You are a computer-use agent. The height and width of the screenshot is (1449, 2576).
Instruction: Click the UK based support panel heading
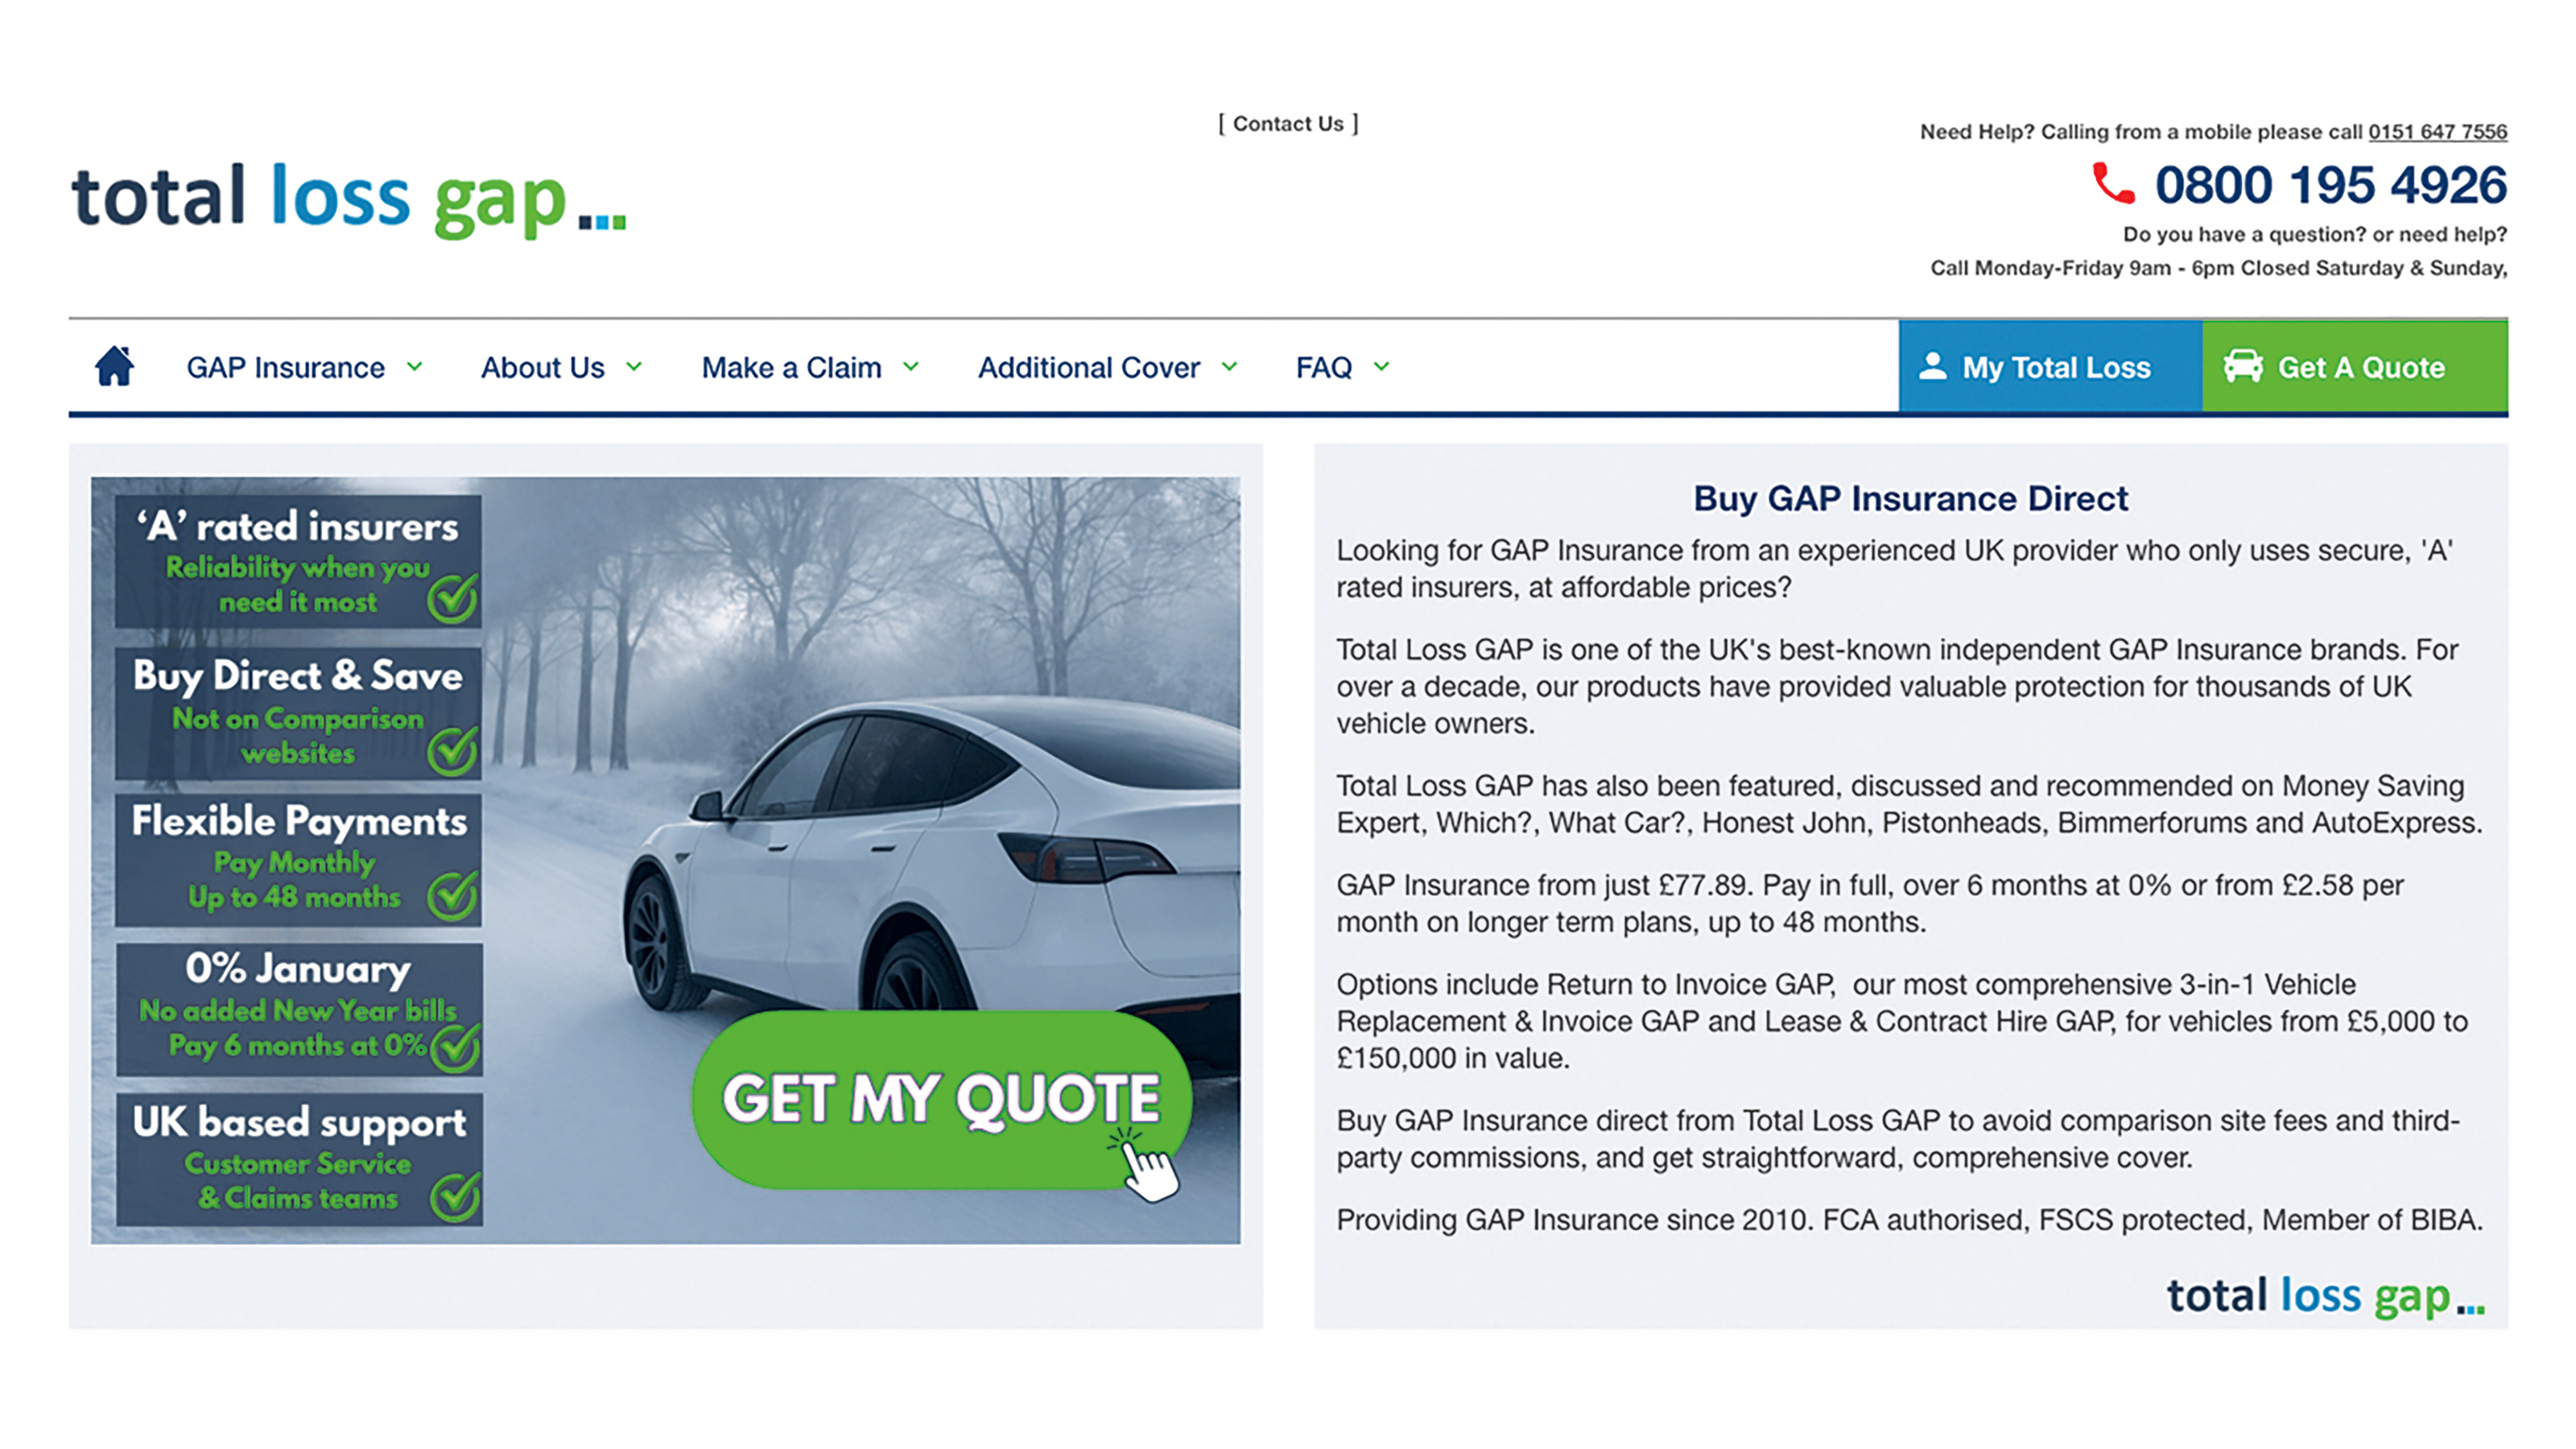coord(299,1122)
